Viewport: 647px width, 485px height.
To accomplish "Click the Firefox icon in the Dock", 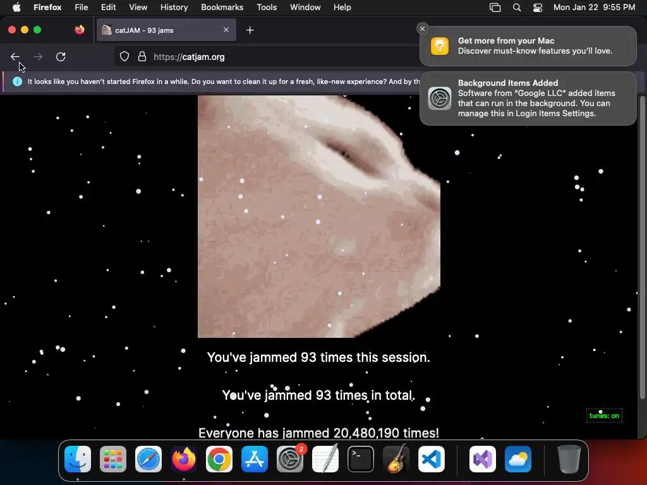I will [x=184, y=459].
